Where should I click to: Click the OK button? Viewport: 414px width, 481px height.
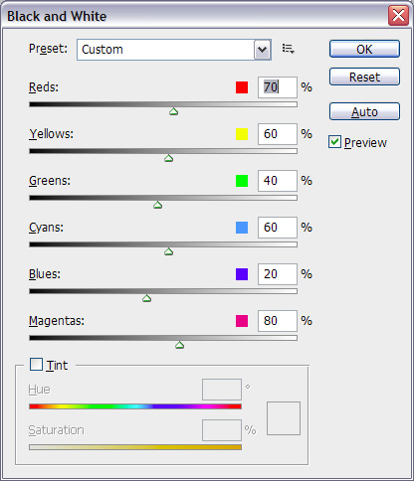coord(364,49)
